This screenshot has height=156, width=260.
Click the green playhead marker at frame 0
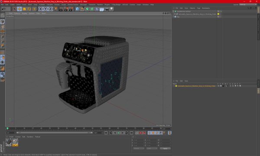click(7, 128)
